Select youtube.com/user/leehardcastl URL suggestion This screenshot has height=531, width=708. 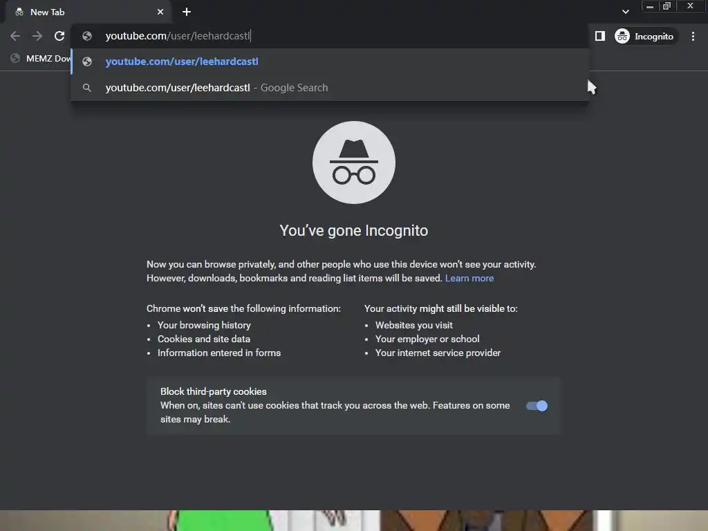pyautogui.click(x=330, y=62)
